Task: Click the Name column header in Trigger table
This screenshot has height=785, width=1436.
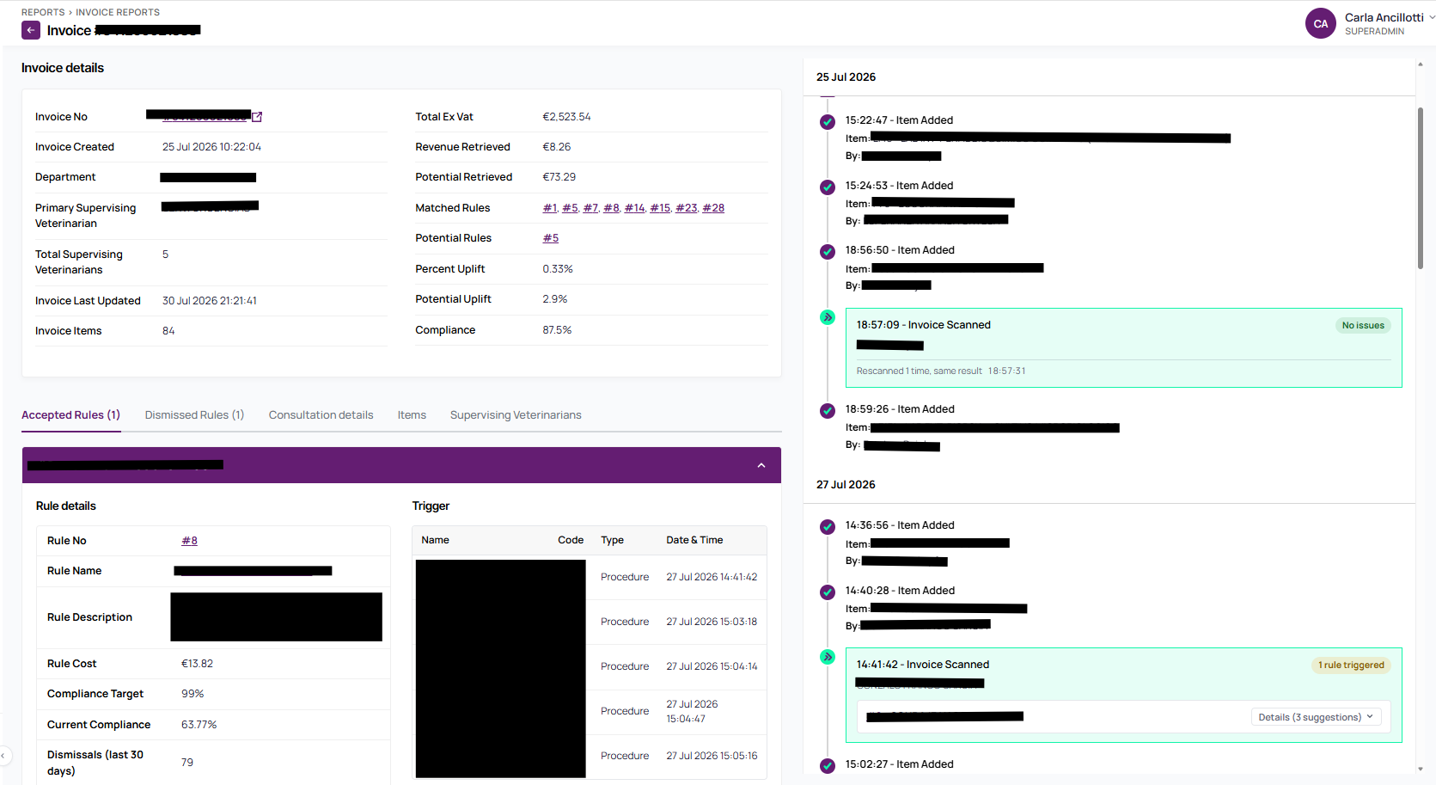Action: 436,540
